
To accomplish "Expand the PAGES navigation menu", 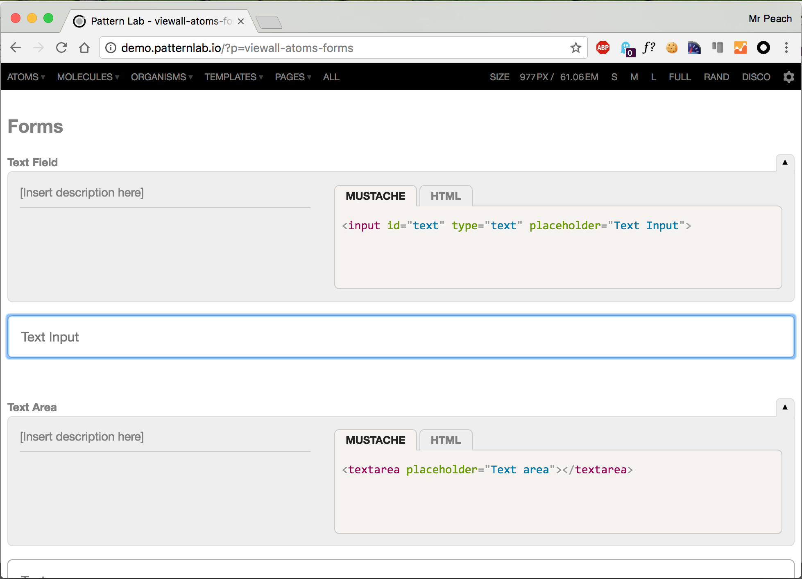I will [293, 77].
